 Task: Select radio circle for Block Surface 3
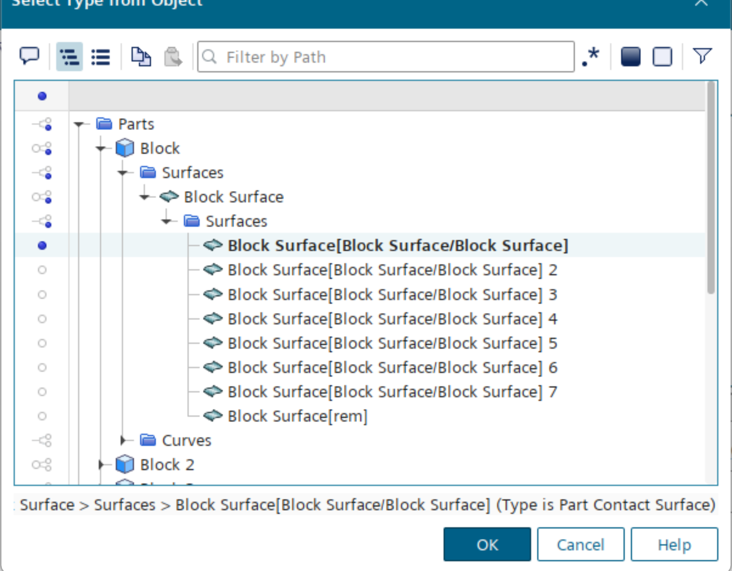click(42, 294)
